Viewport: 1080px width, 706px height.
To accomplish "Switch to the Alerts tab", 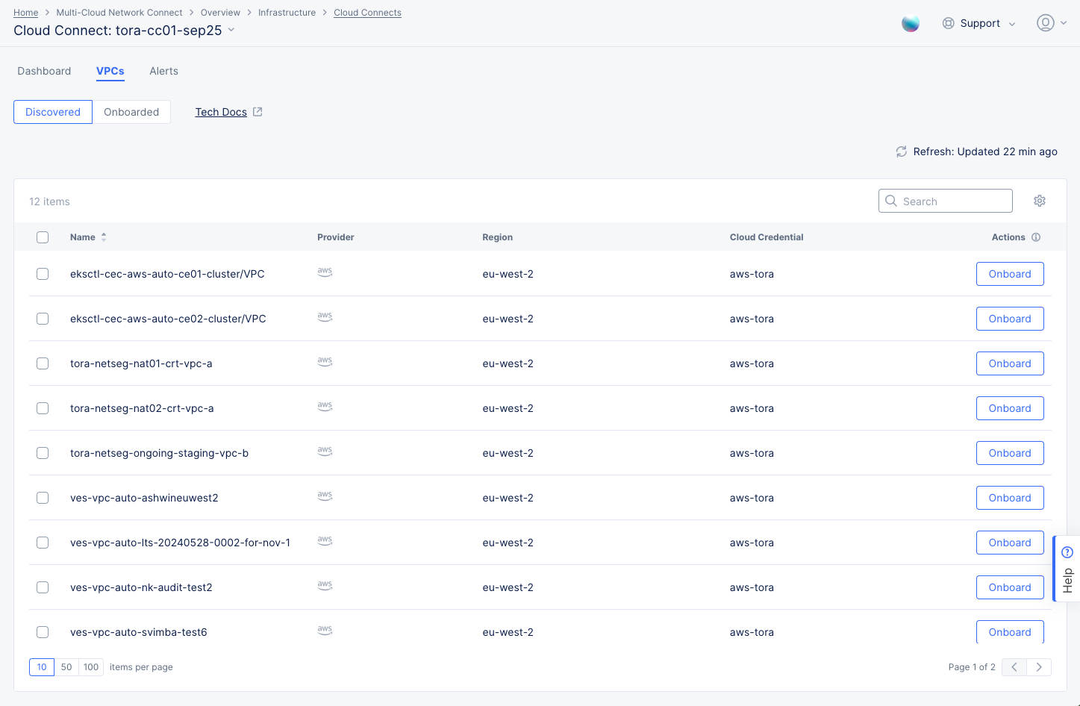I will (163, 71).
